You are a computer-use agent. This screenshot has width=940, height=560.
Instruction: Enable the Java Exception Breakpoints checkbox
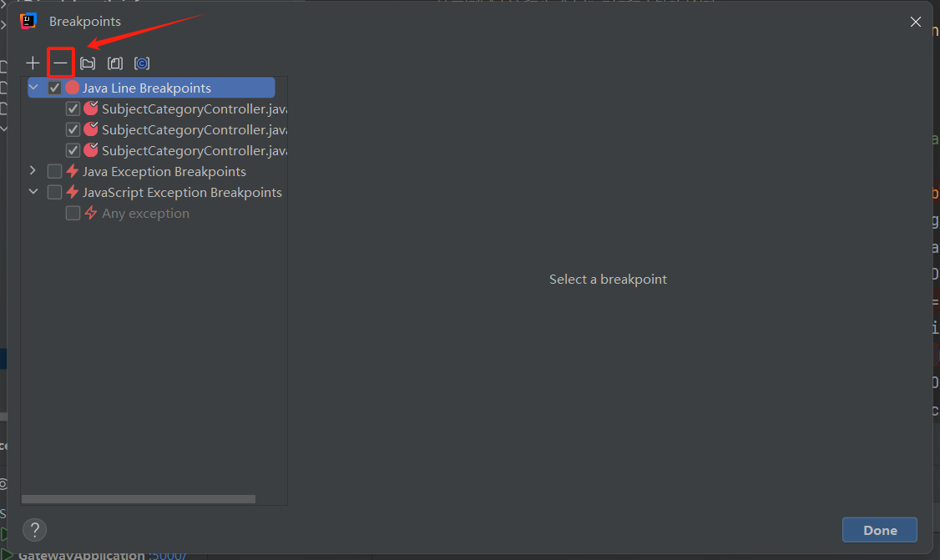tap(54, 171)
